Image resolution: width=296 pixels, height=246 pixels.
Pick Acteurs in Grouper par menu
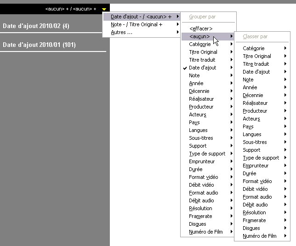(207, 114)
